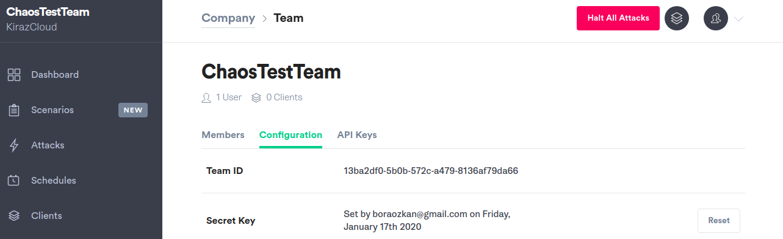Click the layers icon next to 0 Clients

tap(256, 97)
